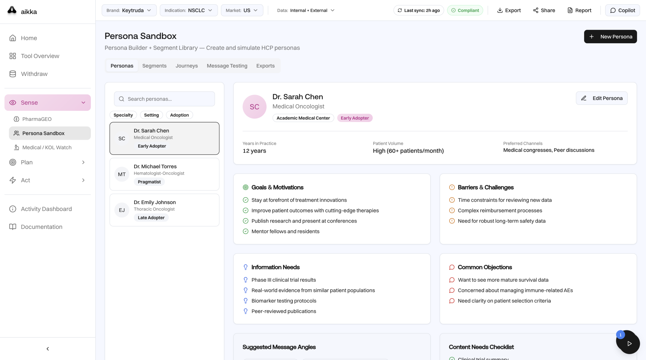Collapse sidebar with the left chevron

point(48,349)
